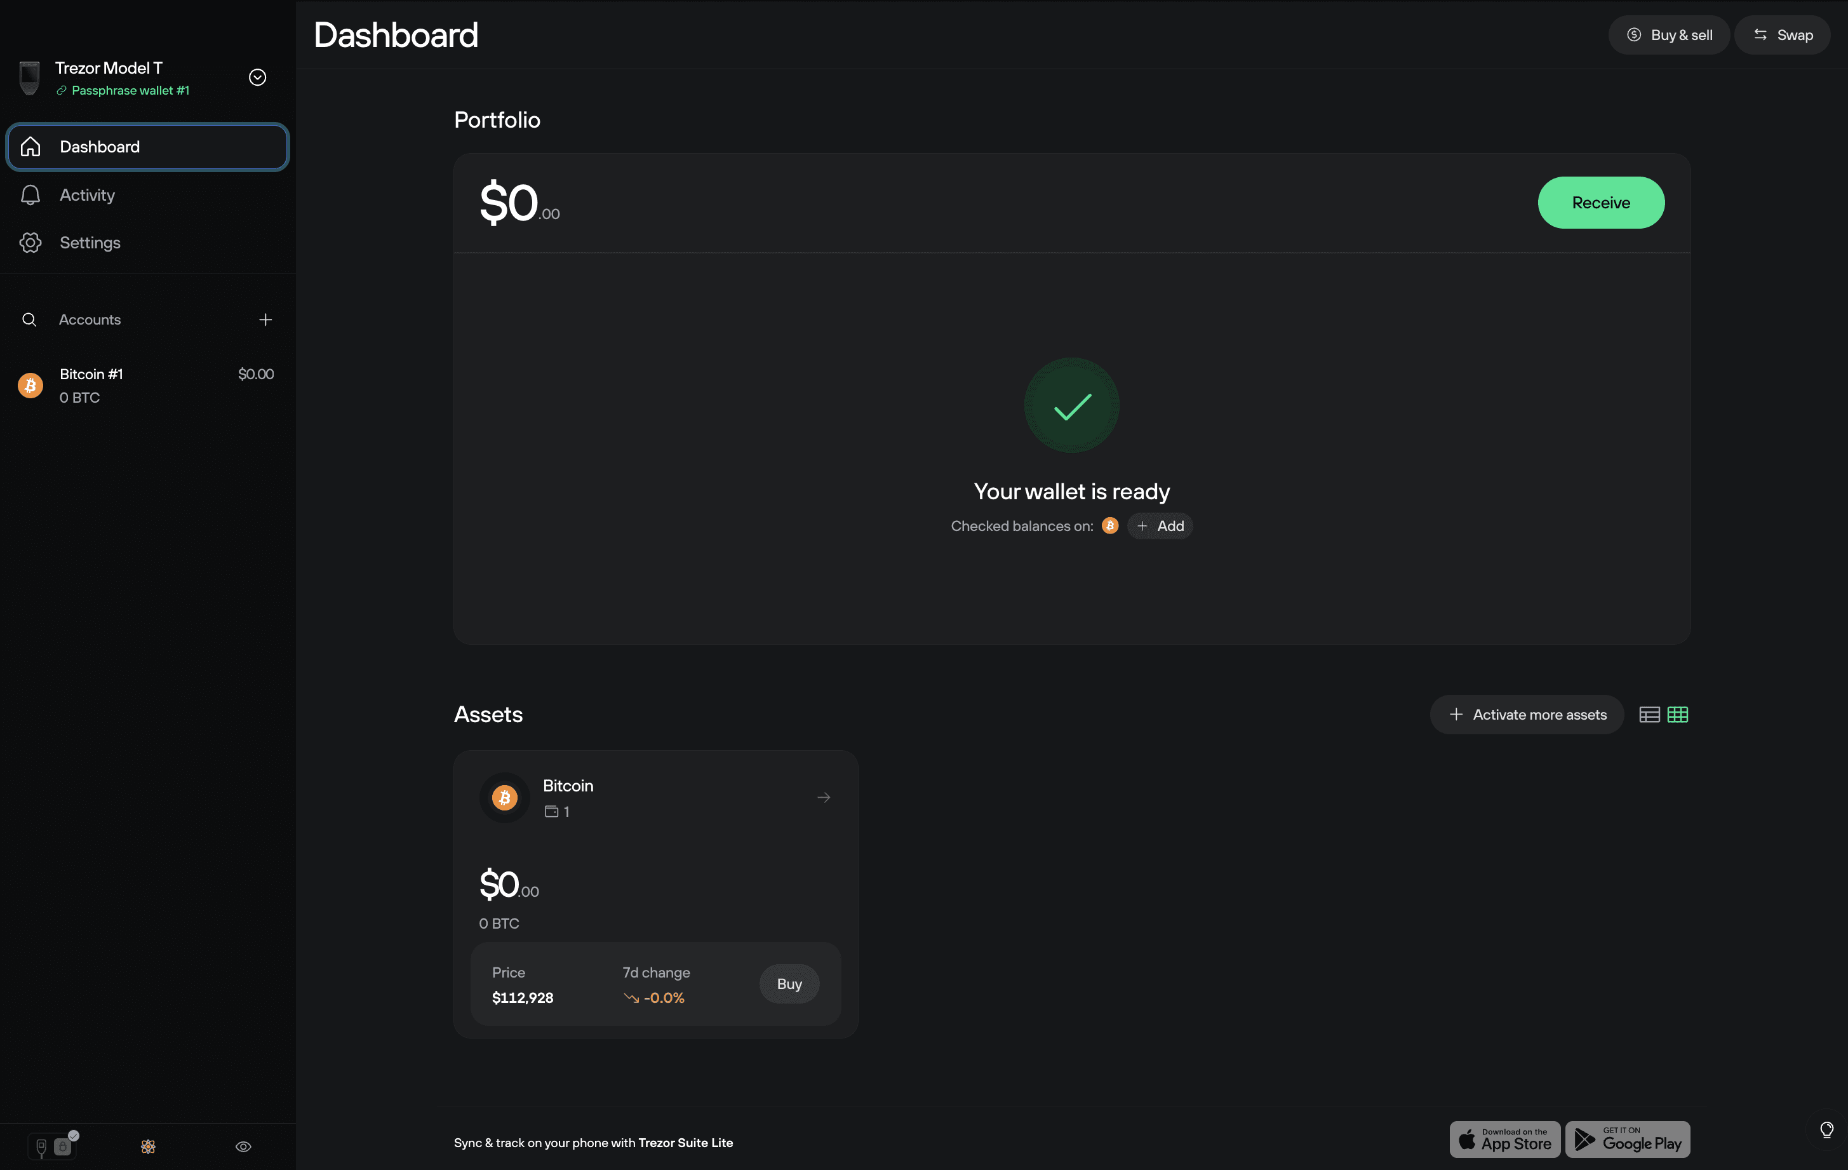
Task: Click the Dashboard page title
Action: [x=396, y=36]
